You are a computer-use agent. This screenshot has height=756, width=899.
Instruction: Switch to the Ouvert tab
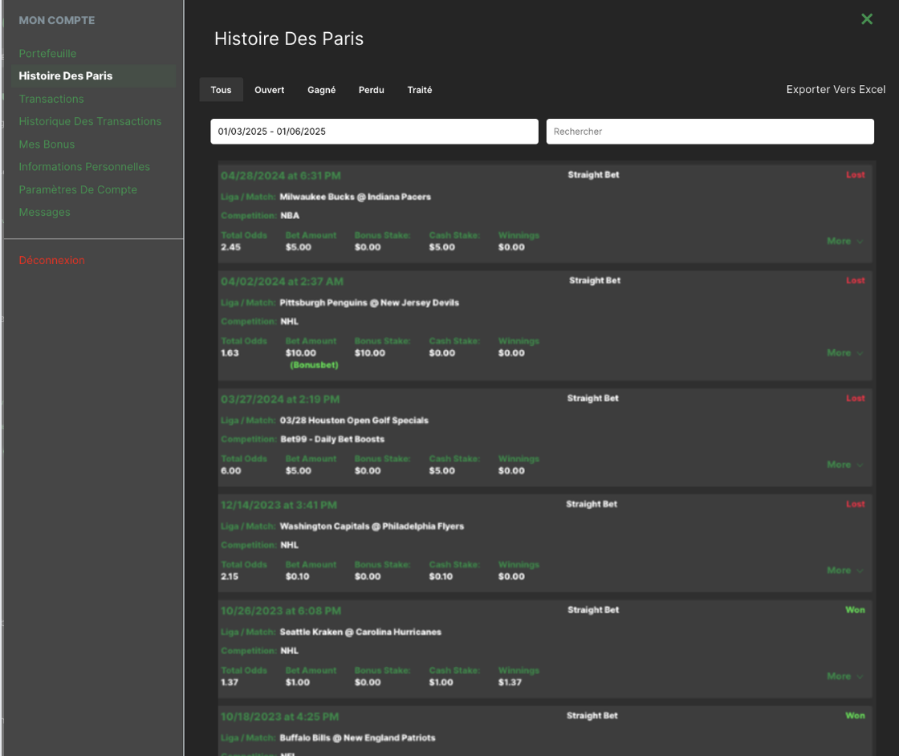click(x=270, y=90)
